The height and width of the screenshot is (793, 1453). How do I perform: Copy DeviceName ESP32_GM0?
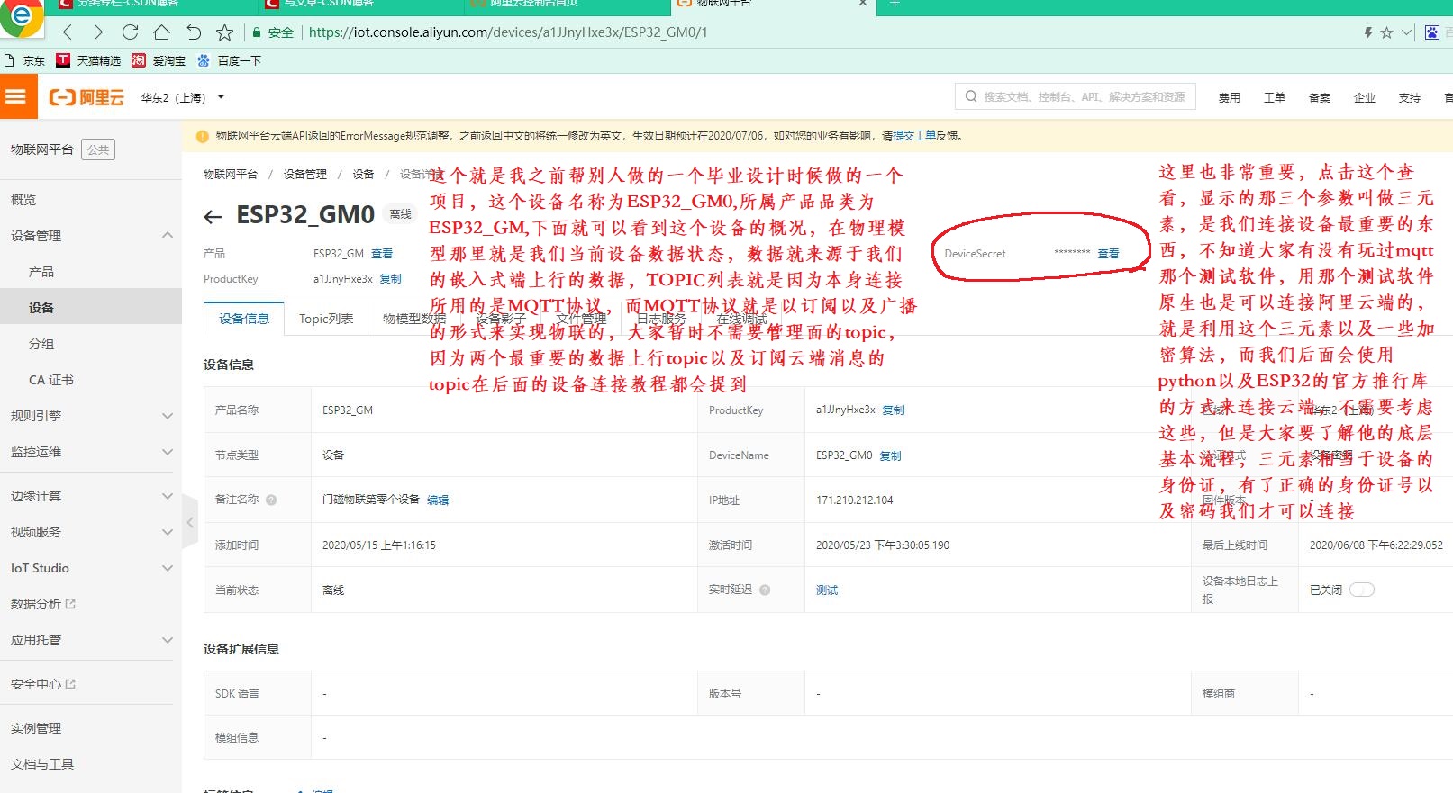(x=890, y=455)
